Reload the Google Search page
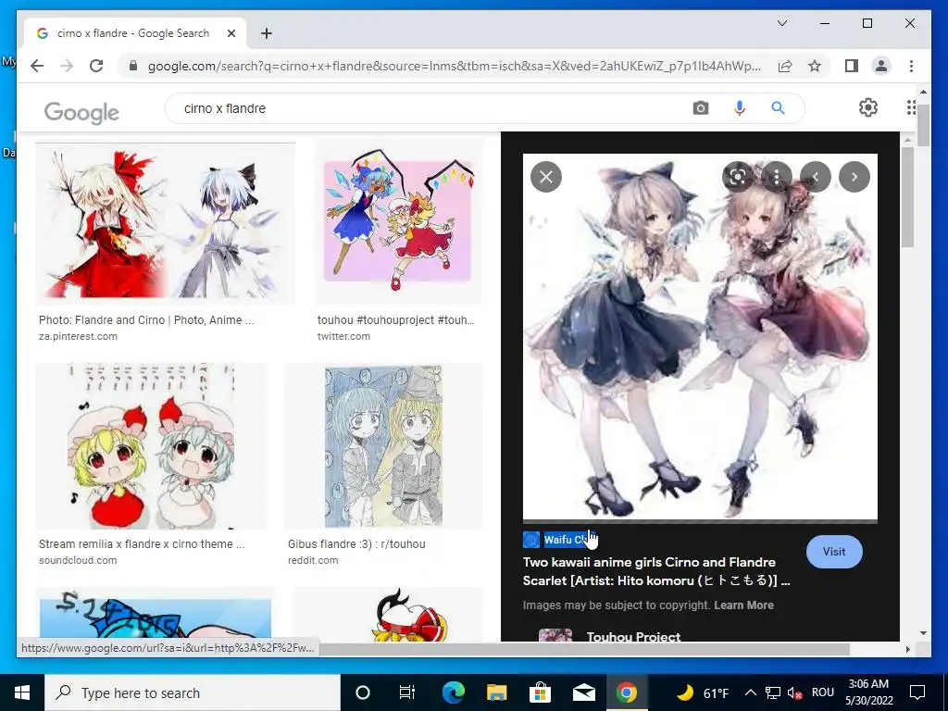The image size is (948, 711). click(x=96, y=66)
